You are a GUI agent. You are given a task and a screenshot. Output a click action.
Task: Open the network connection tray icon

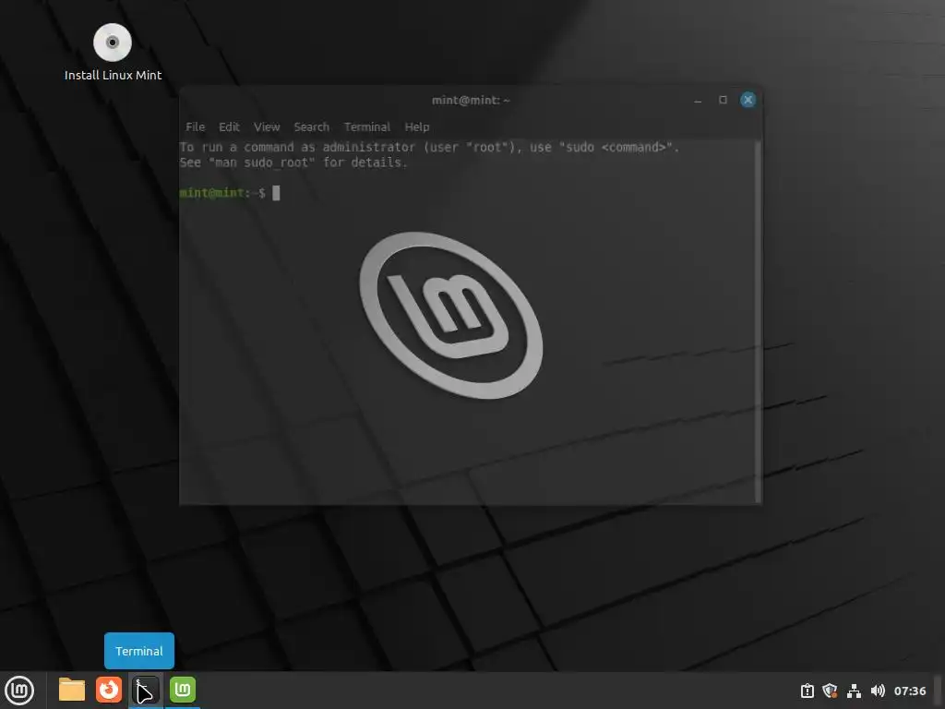(x=854, y=691)
